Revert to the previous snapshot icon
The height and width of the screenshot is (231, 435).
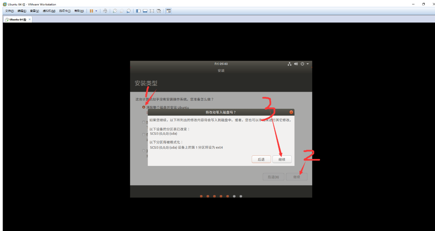point(122,11)
